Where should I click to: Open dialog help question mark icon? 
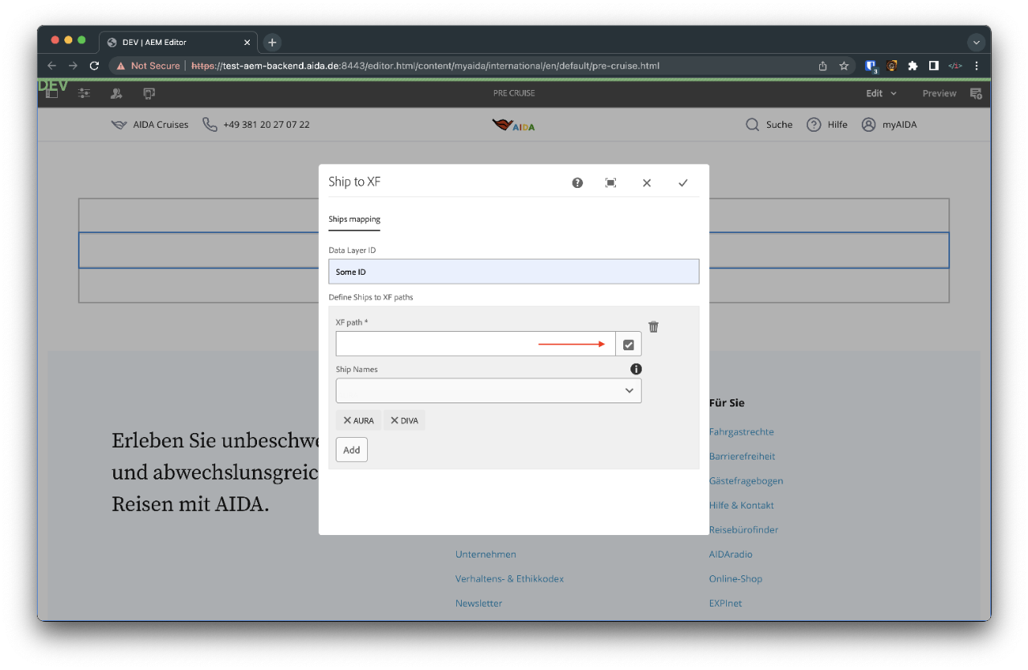[x=577, y=183]
